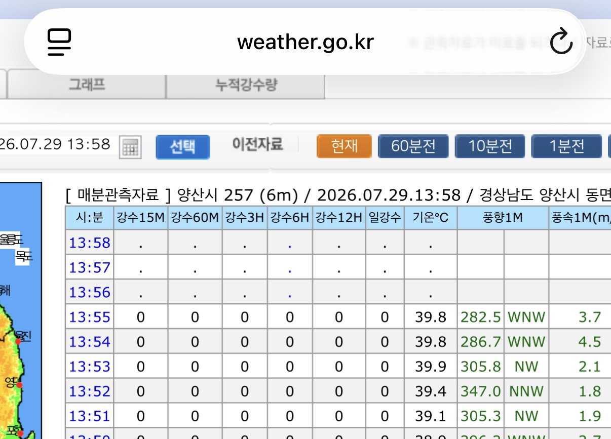Viewport: 611px width, 439px height.
Task: Switch to the 누적강수량 tab
Action: [246, 85]
